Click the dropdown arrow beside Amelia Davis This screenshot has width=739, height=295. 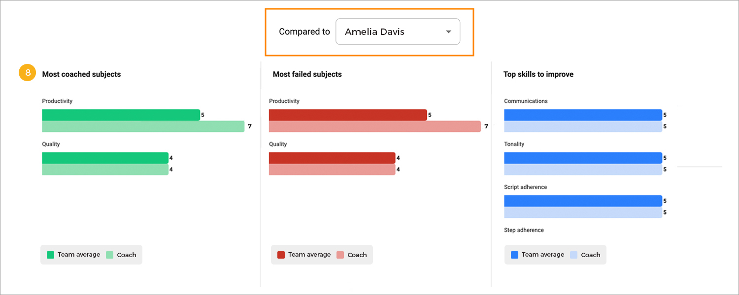448,32
